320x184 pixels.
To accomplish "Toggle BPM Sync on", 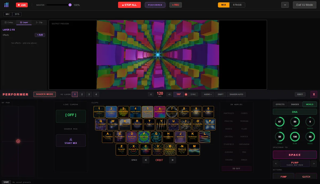I will pyautogui.click(x=193, y=94).
